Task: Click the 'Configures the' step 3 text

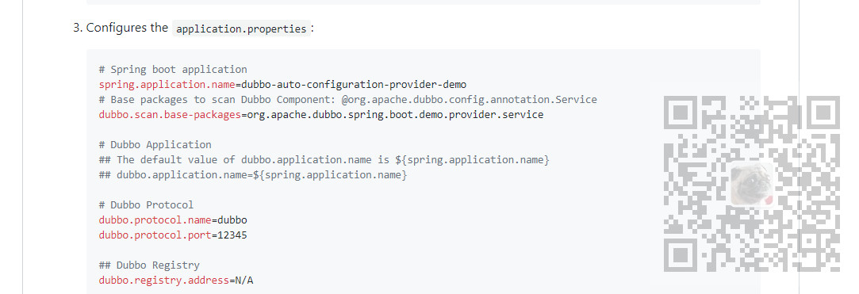Action: coord(127,28)
